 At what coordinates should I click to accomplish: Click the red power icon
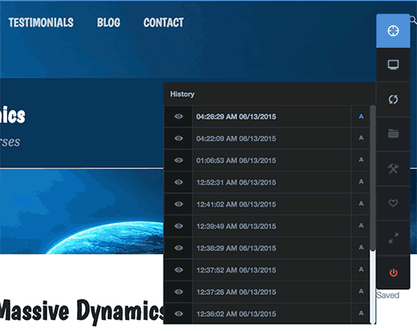point(393,272)
